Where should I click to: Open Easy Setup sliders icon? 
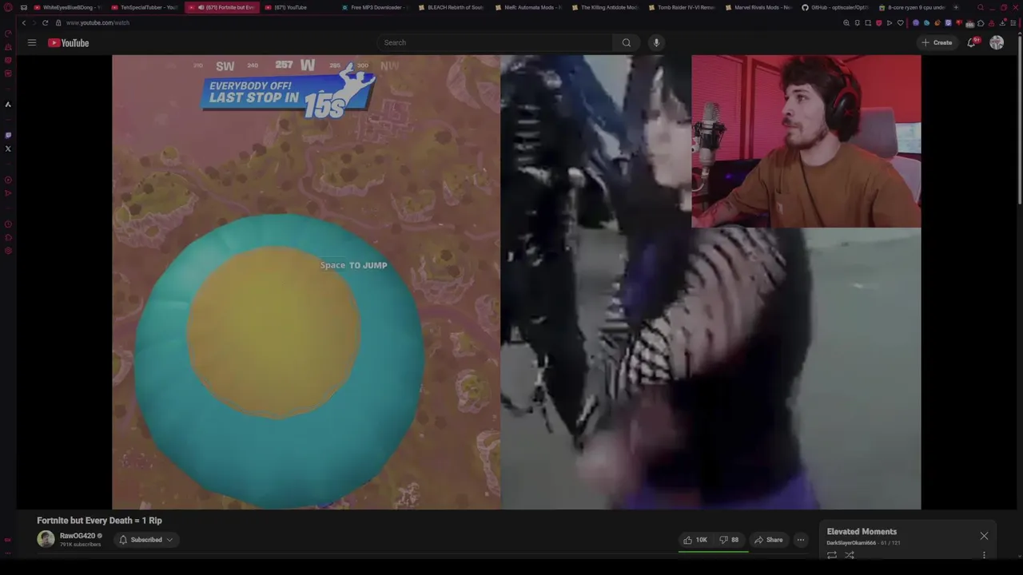[x=1013, y=22]
